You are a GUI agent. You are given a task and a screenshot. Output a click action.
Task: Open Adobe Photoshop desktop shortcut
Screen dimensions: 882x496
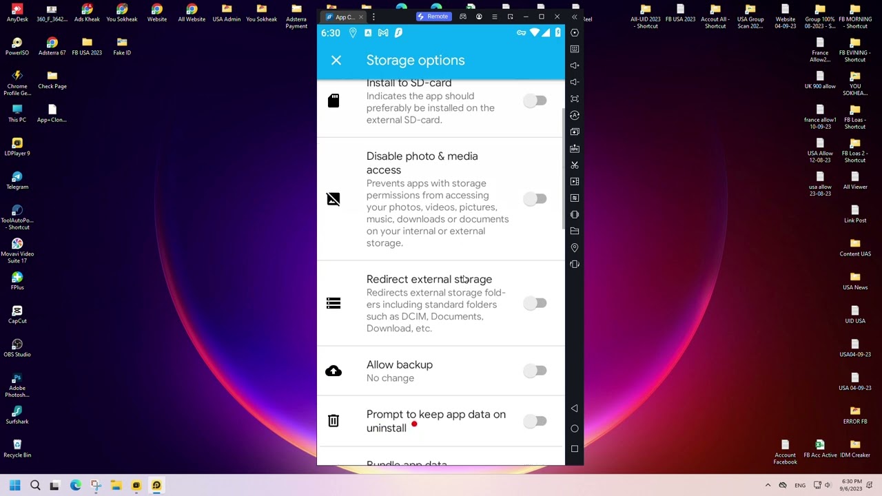point(17,384)
